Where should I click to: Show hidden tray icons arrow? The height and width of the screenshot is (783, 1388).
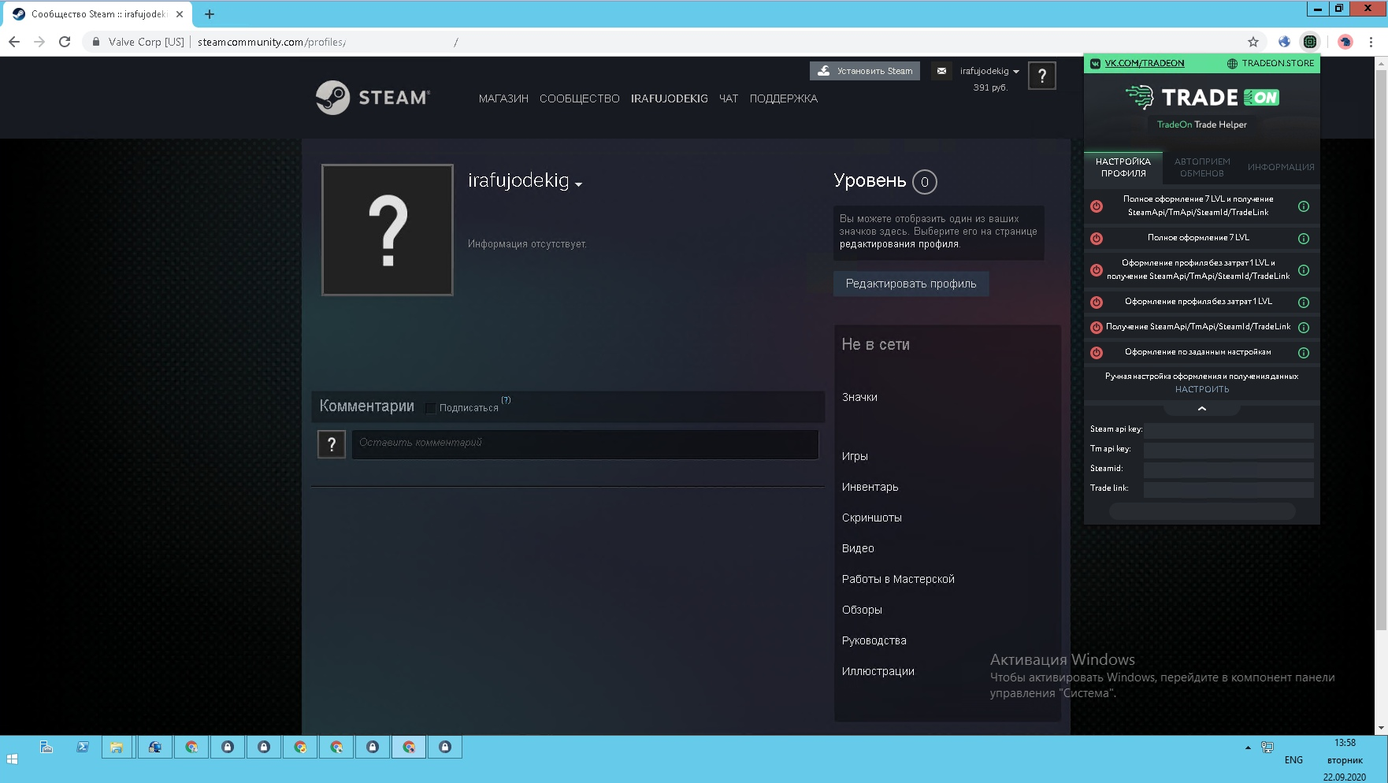(1248, 748)
